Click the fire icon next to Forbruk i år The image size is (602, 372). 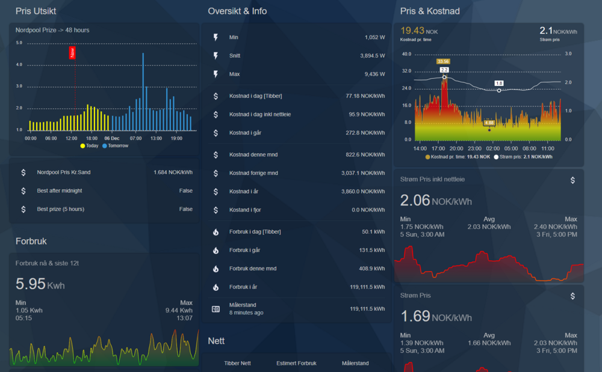(x=216, y=287)
